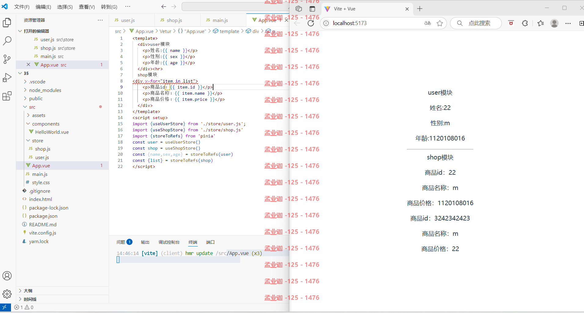Collapse the 35 project folder
The height and width of the screenshot is (313, 584).
click(63, 73)
